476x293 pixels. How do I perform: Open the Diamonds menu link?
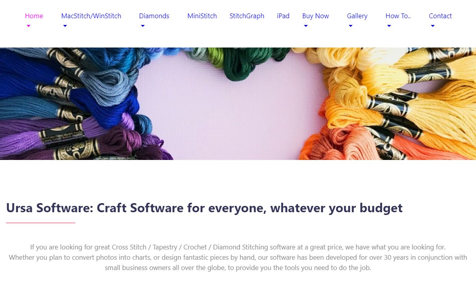154,16
